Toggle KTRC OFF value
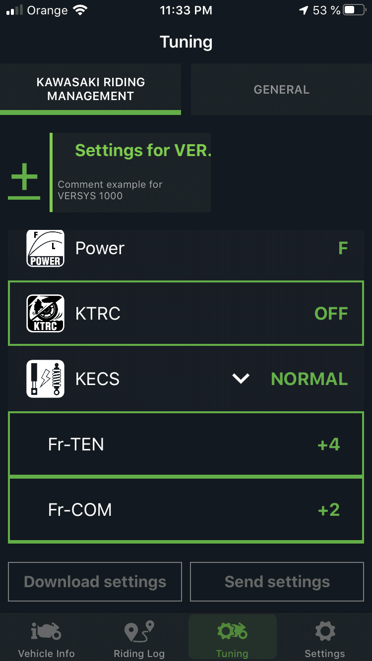Viewport: 372px width, 661px height. 331,314
